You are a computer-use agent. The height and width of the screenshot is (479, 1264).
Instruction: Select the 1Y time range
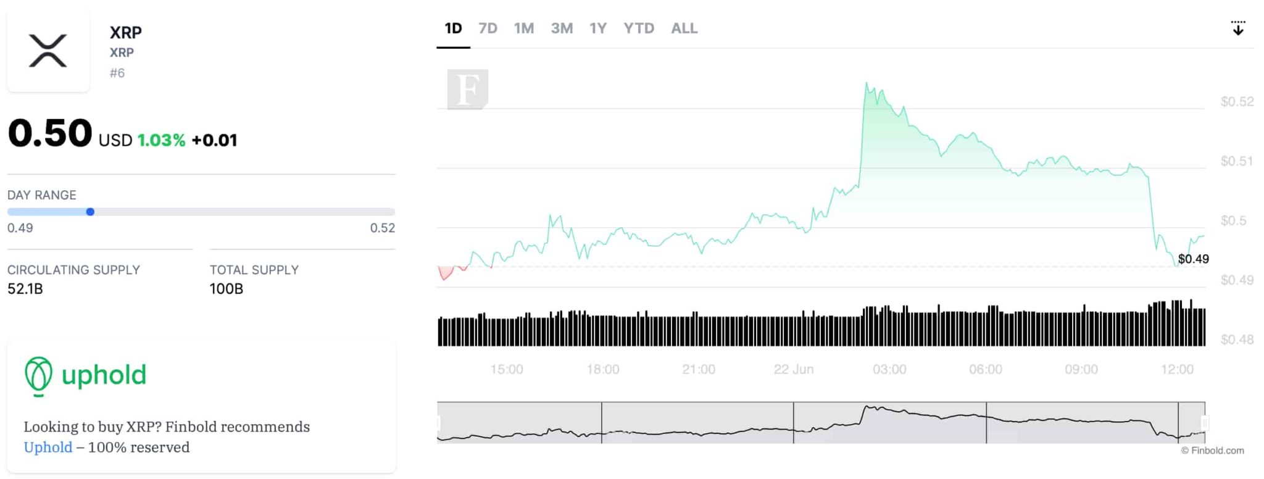click(x=598, y=28)
